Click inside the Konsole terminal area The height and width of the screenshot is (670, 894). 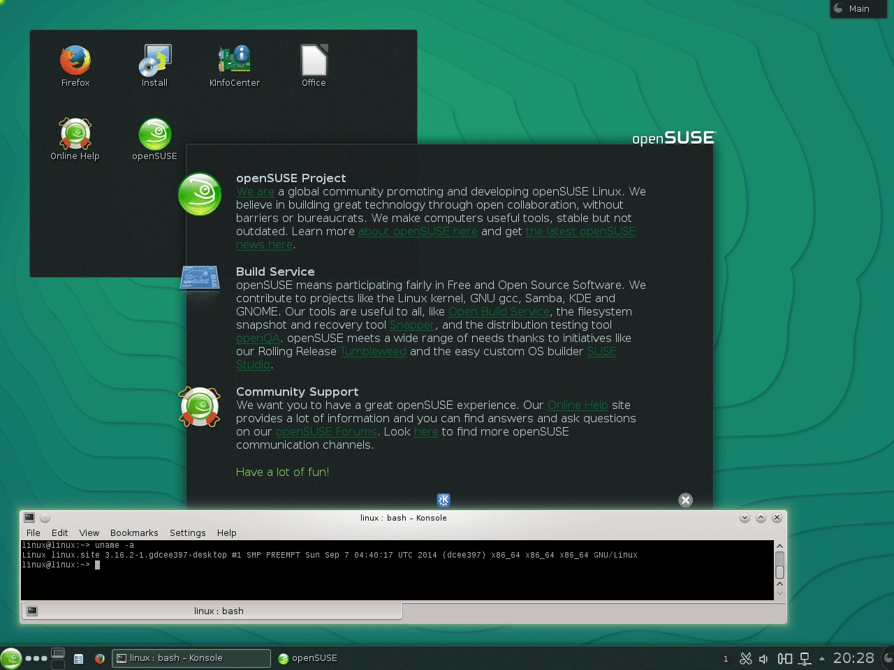[x=397, y=570]
